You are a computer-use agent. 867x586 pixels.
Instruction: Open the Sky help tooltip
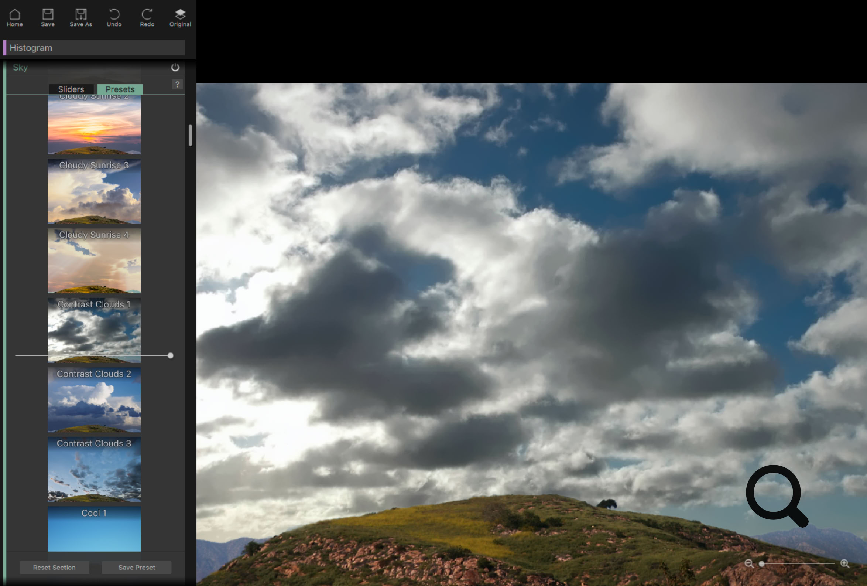click(177, 84)
